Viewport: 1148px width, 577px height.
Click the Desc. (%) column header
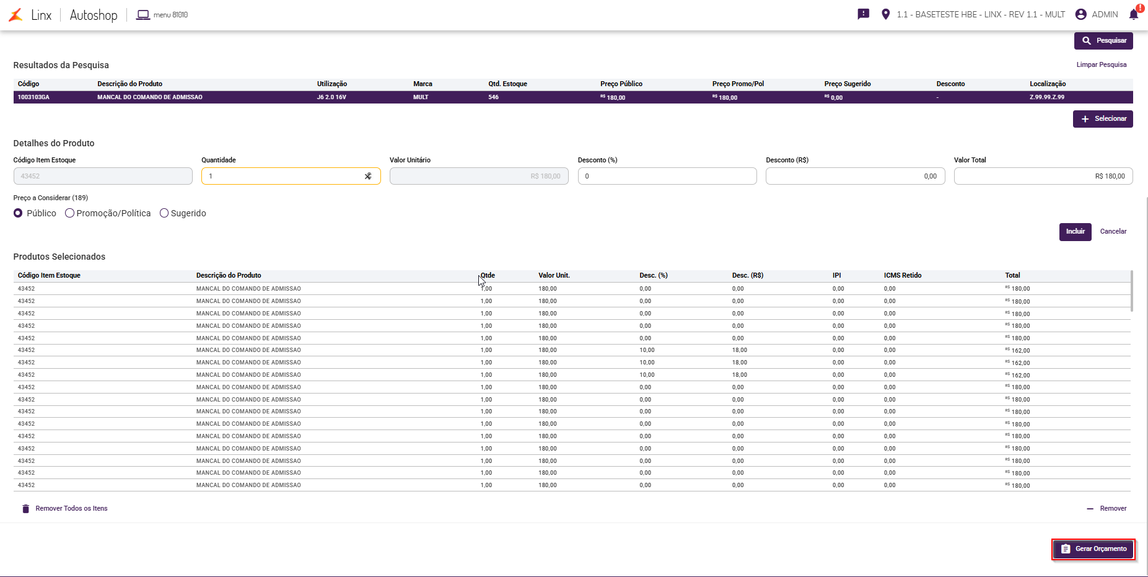654,276
